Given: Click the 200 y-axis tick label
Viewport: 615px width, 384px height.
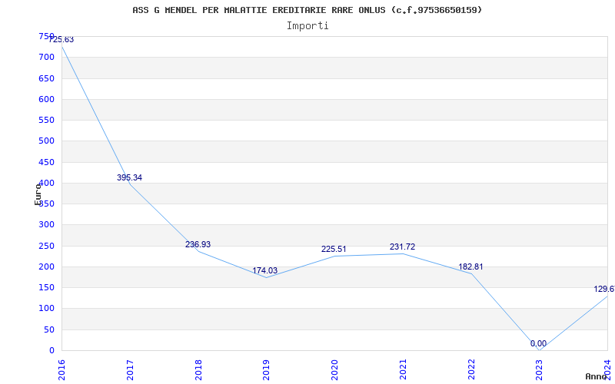Looking at the screenshot, I should (x=46, y=266).
